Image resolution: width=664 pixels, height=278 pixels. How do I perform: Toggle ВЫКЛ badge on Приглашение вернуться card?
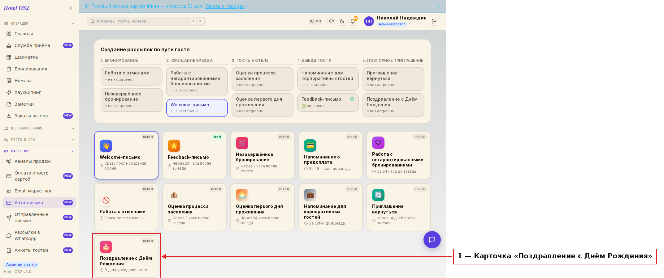(420, 189)
